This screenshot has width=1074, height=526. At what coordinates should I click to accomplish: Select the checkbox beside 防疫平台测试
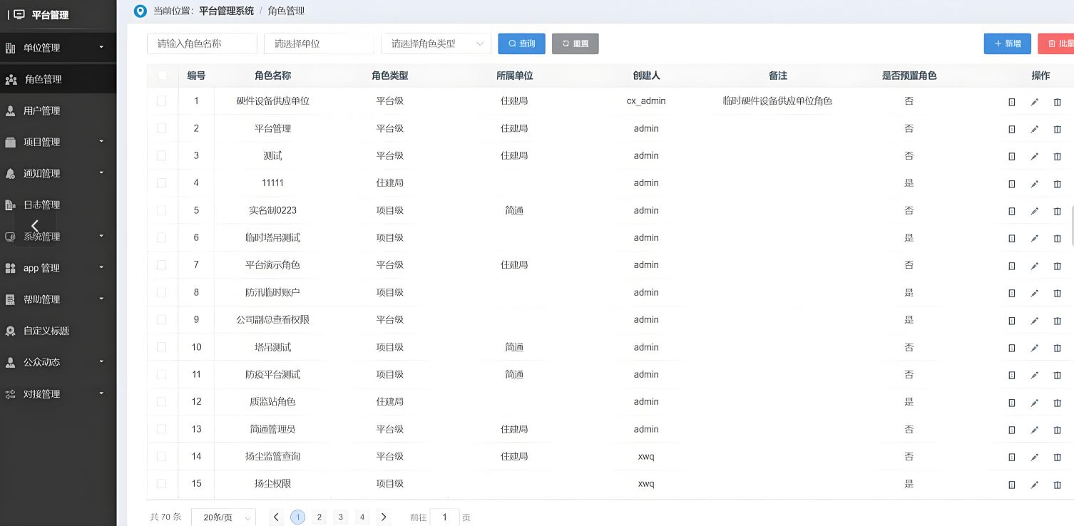click(162, 374)
